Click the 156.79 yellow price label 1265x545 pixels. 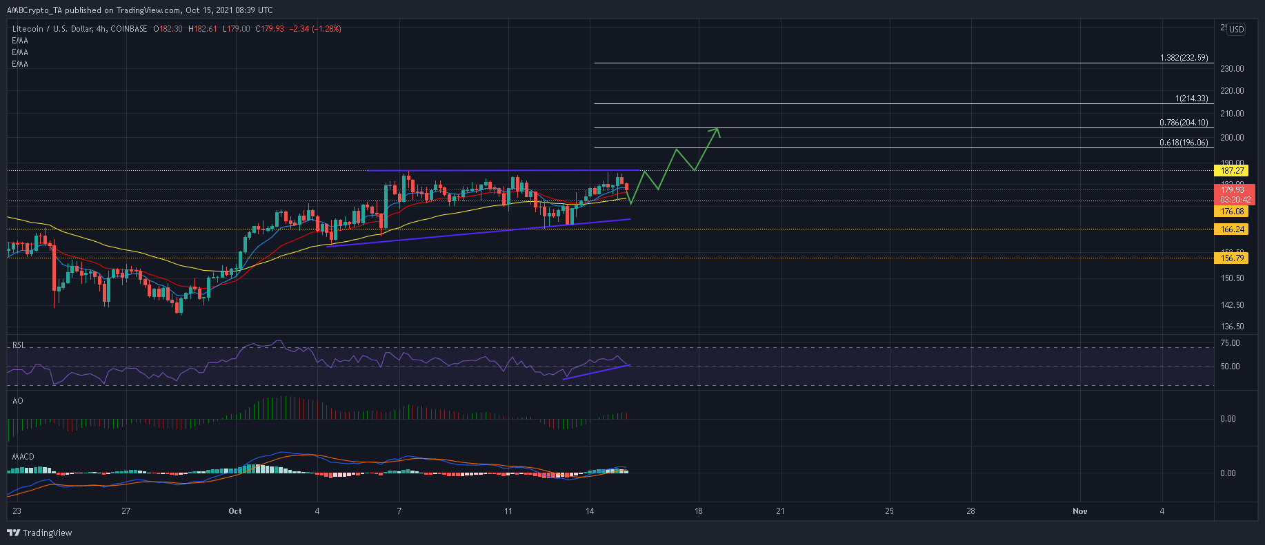pos(1232,258)
